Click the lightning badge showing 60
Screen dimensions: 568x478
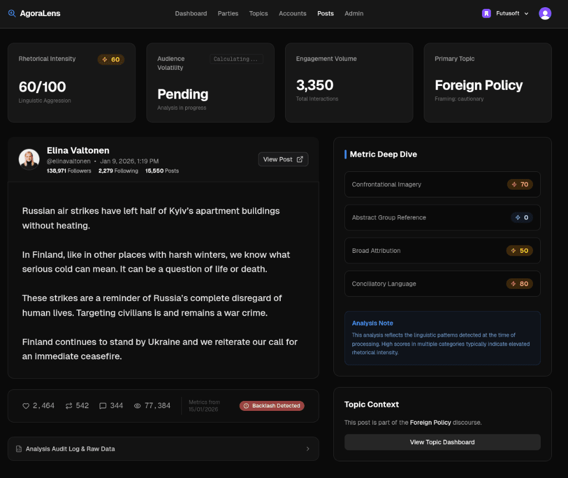(111, 59)
